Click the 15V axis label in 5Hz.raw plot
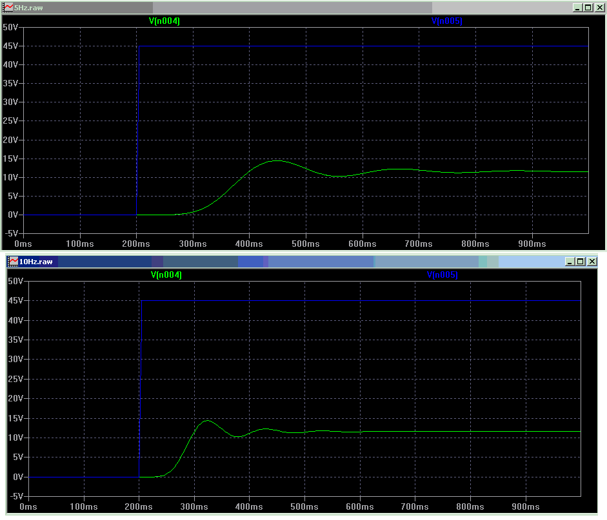Image resolution: width=607 pixels, height=520 pixels. click(10, 159)
